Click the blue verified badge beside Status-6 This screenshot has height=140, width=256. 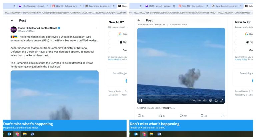pyautogui.click(x=59, y=28)
